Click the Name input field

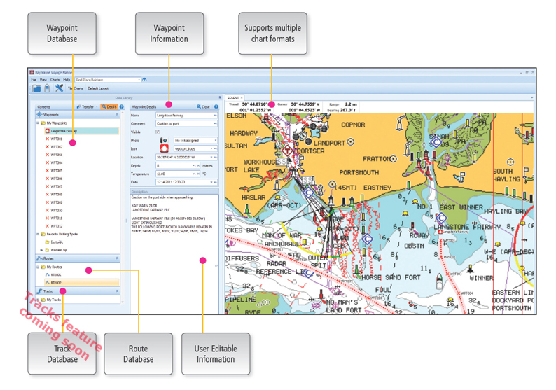[186, 116]
